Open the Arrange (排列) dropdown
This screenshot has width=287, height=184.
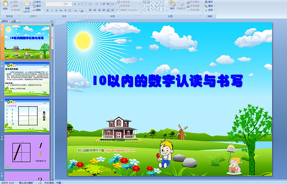(x=172, y=5)
